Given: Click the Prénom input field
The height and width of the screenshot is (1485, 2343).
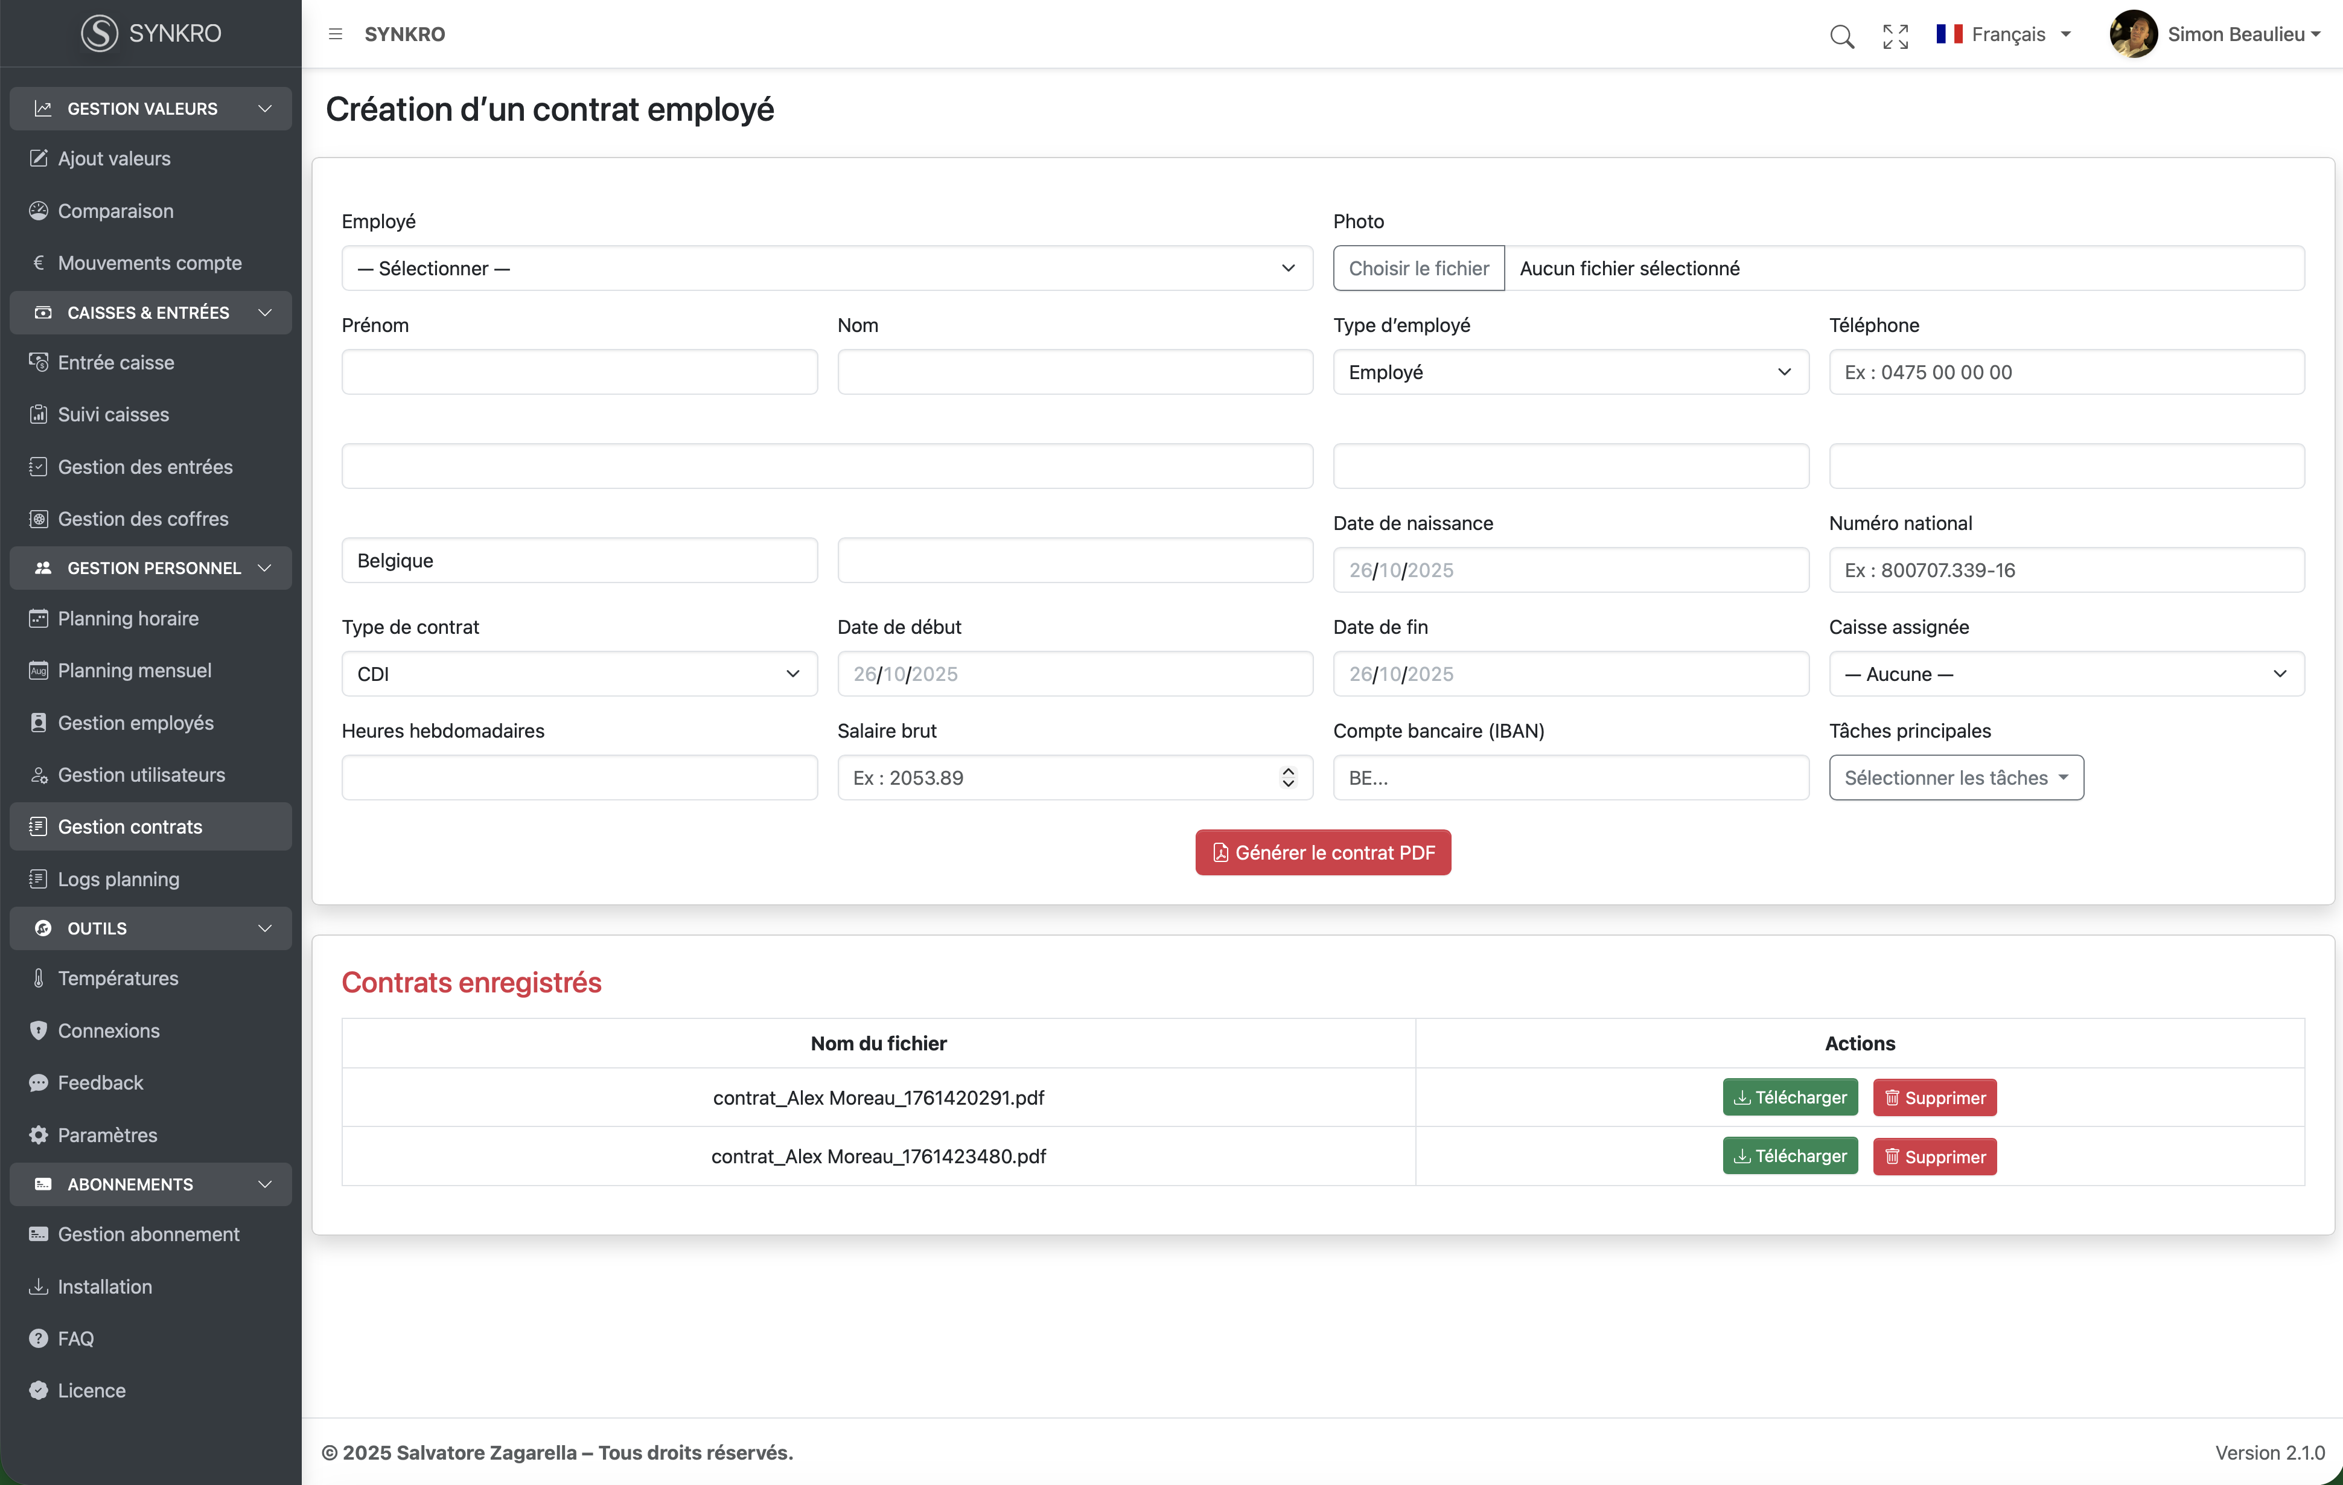Looking at the screenshot, I should tap(579, 372).
